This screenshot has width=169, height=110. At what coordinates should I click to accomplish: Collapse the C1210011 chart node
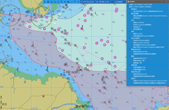[x=128, y=7]
